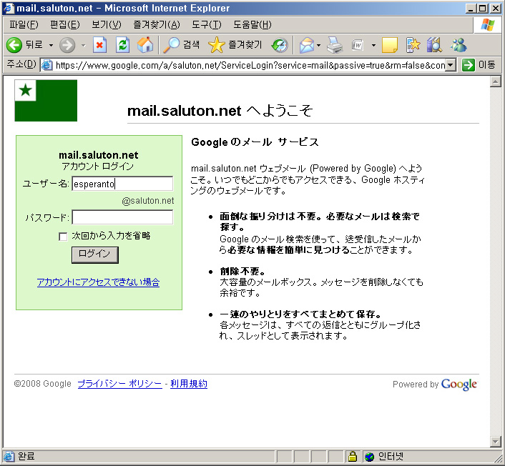
Task: Click the 인터넷 zone label
Action: tap(391, 456)
